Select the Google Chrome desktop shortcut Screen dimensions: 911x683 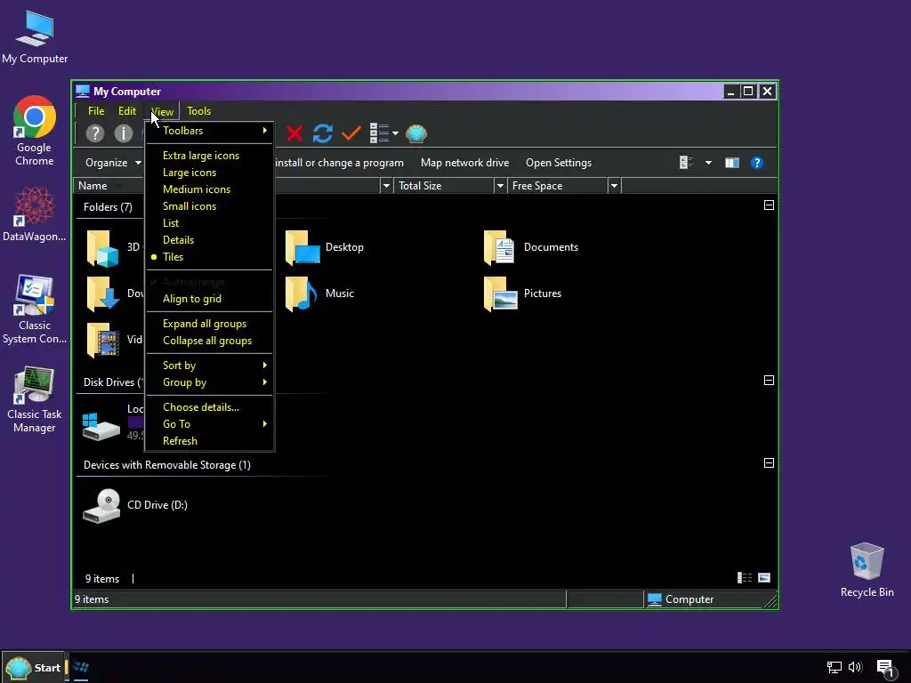(x=35, y=132)
